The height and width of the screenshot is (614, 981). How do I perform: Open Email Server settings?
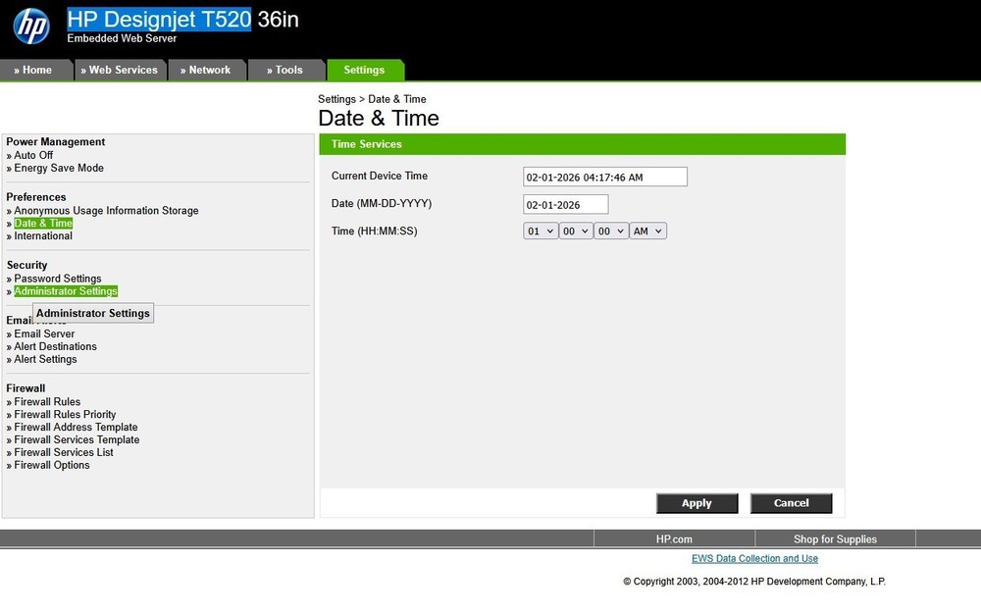(x=44, y=333)
